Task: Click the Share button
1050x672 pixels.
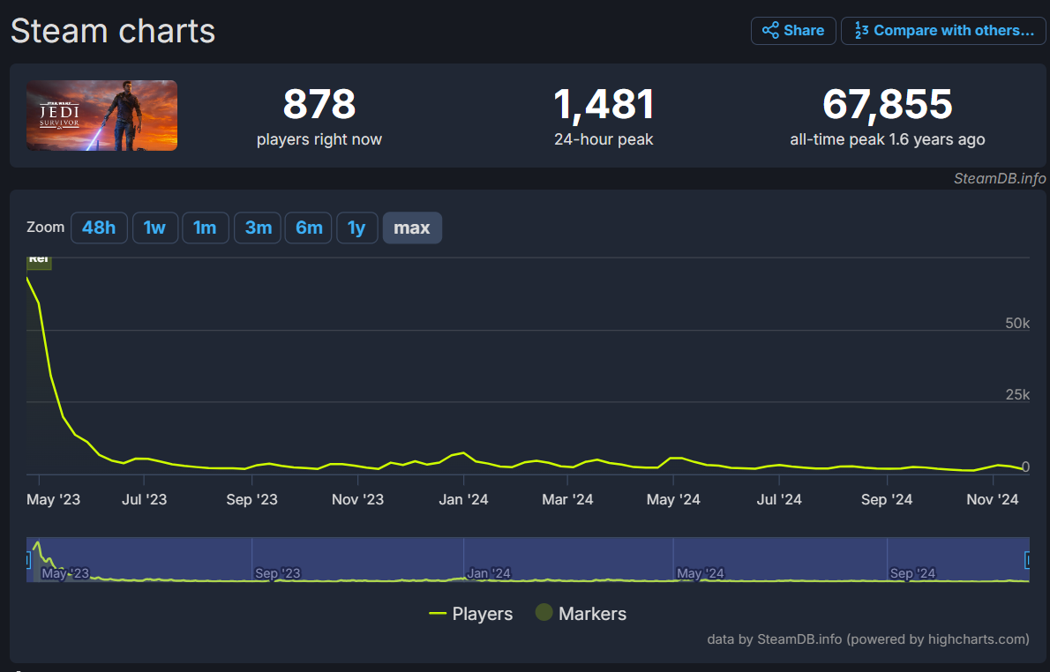Action: [793, 31]
